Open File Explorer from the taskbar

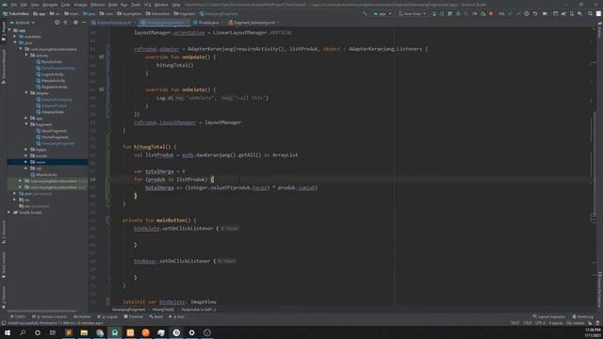(84, 332)
